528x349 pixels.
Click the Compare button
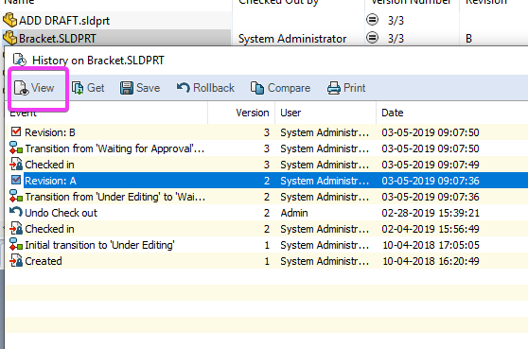tap(280, 88)
